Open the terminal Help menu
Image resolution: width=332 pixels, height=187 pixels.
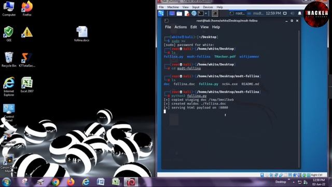tap(216, 27)
